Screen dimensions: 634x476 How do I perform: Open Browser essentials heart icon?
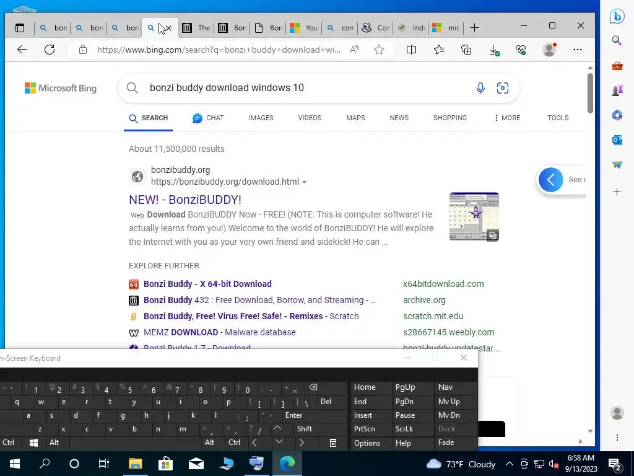point(521,50)
